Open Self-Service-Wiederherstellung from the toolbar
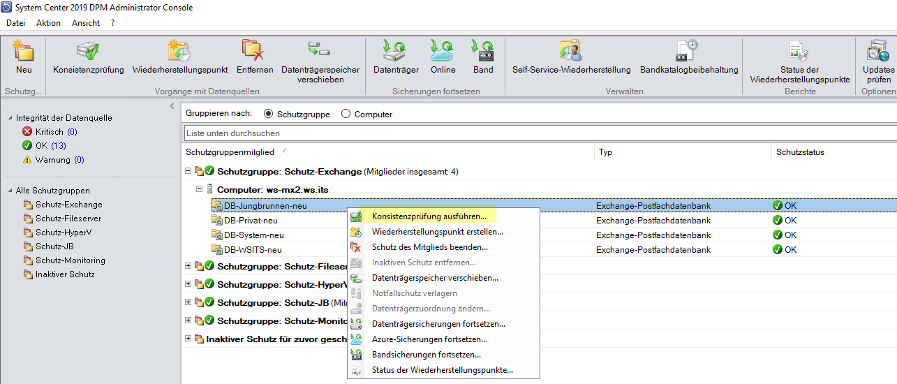 (x=571, y=51)
